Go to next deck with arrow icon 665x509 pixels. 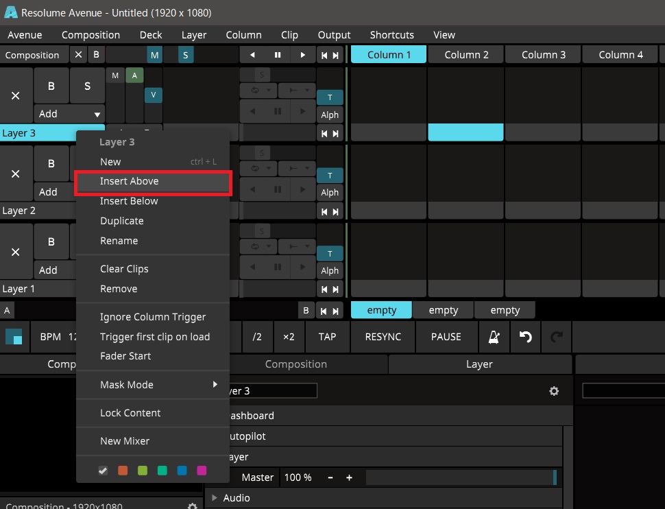pos(335,311)
